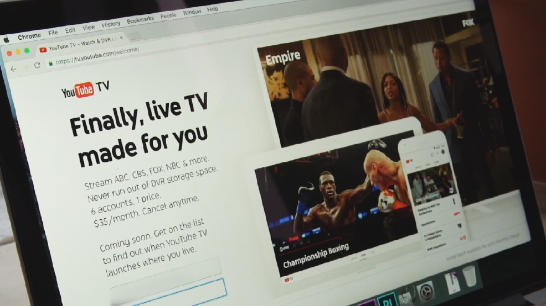This screenshot has height=306, width=546.
Task: Open the phone app preview image
Action: pos(435,193)
